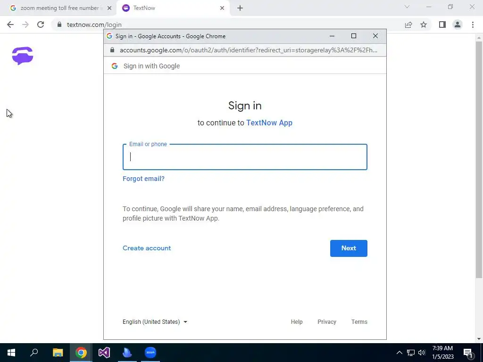Open the TextNow App link
The image size is (483, 362).
click(269, 123)
